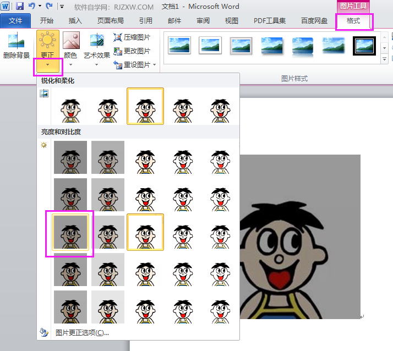This screenshot has width=393, height=351.
Task: Apply the fifth picture style, reflected rounded rectangle
Action: [x=303, y=46]
